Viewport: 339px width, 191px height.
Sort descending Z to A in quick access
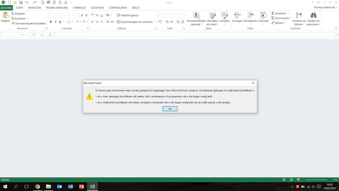click(66, 2)
